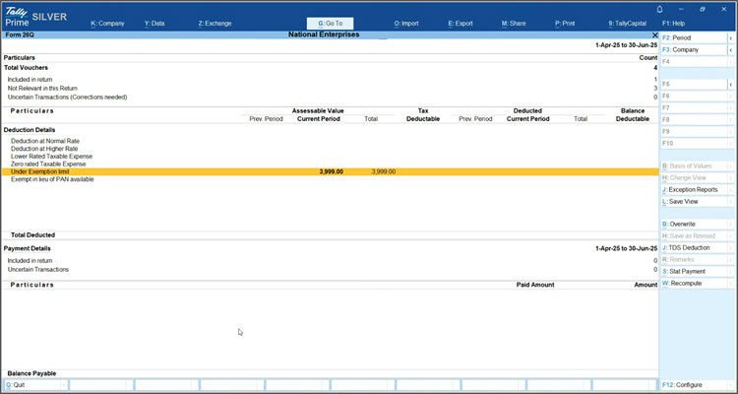Image resolution: width=738 pixels, height=394 pixels.
Task: Open J: Exception Reports
Action: click(694, 189)
